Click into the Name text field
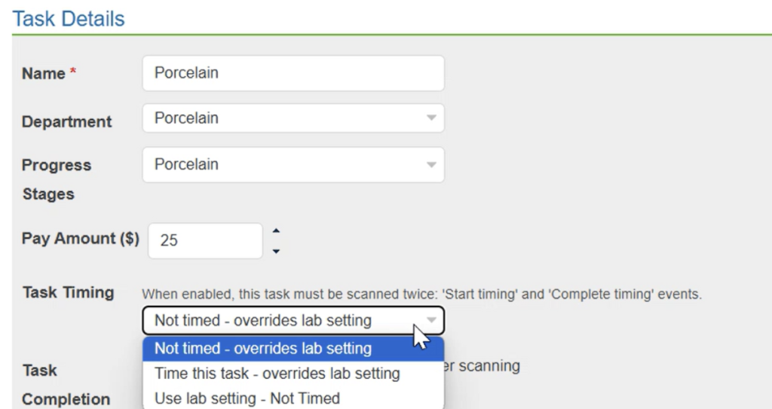This screenshot has height=409, width=772. point(293,73)
